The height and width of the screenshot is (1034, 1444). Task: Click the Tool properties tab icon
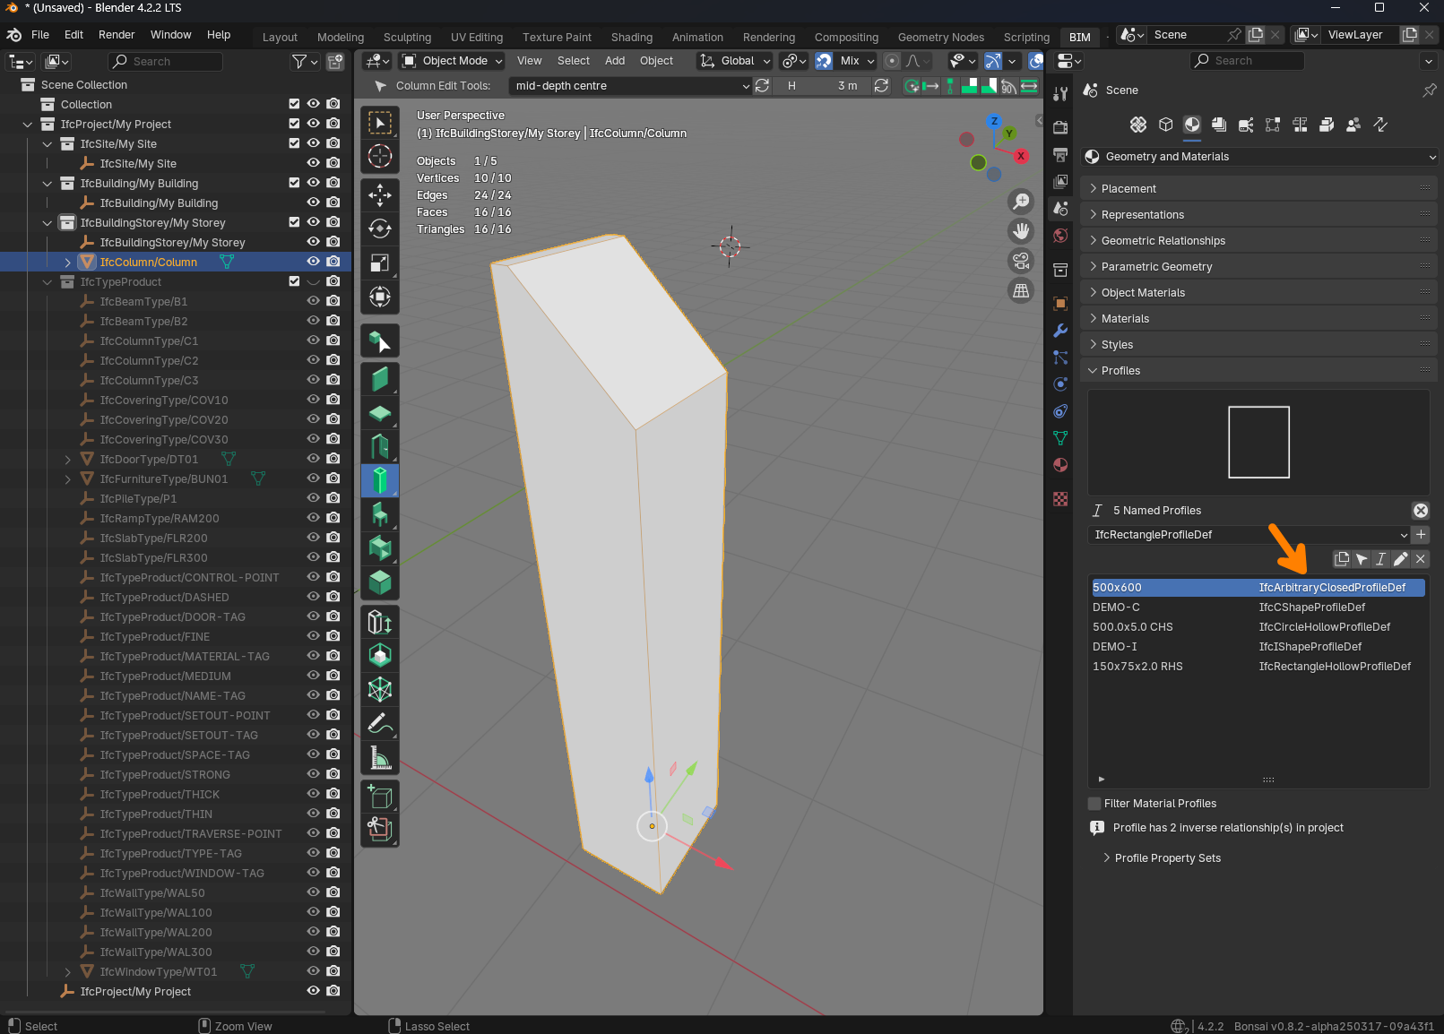click(x=1060, y=94)
